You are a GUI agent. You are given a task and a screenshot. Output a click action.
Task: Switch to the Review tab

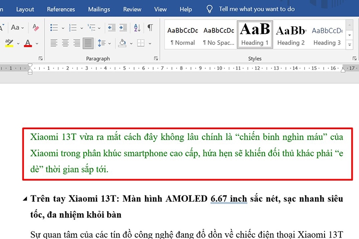pos(132,10)
